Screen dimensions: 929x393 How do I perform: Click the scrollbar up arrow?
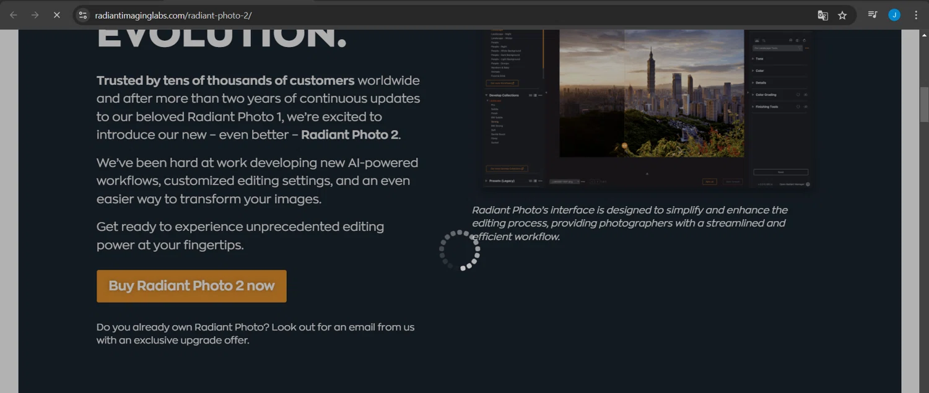click(924, 35)
